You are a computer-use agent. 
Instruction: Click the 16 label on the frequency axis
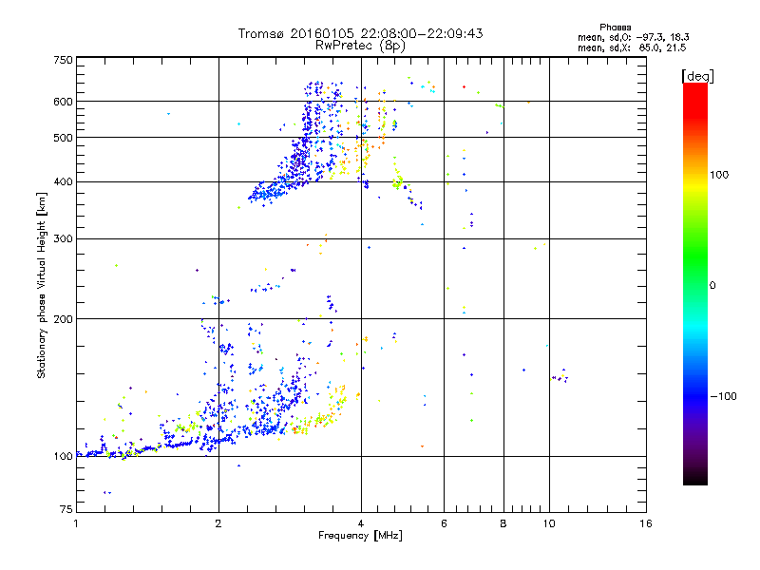click(x=646, y=523)
